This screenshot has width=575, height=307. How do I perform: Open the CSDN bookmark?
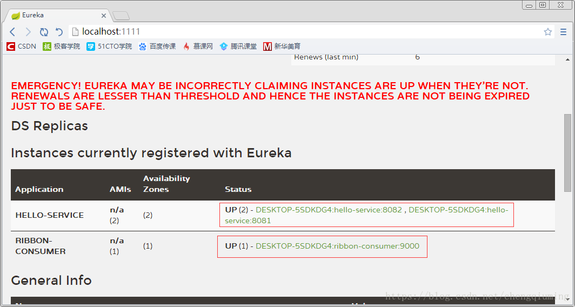pos(21,46)
